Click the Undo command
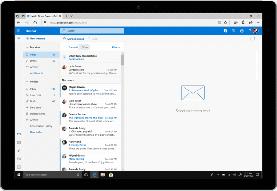The height and width of the screenshot is (191, 277). point(92,39)
